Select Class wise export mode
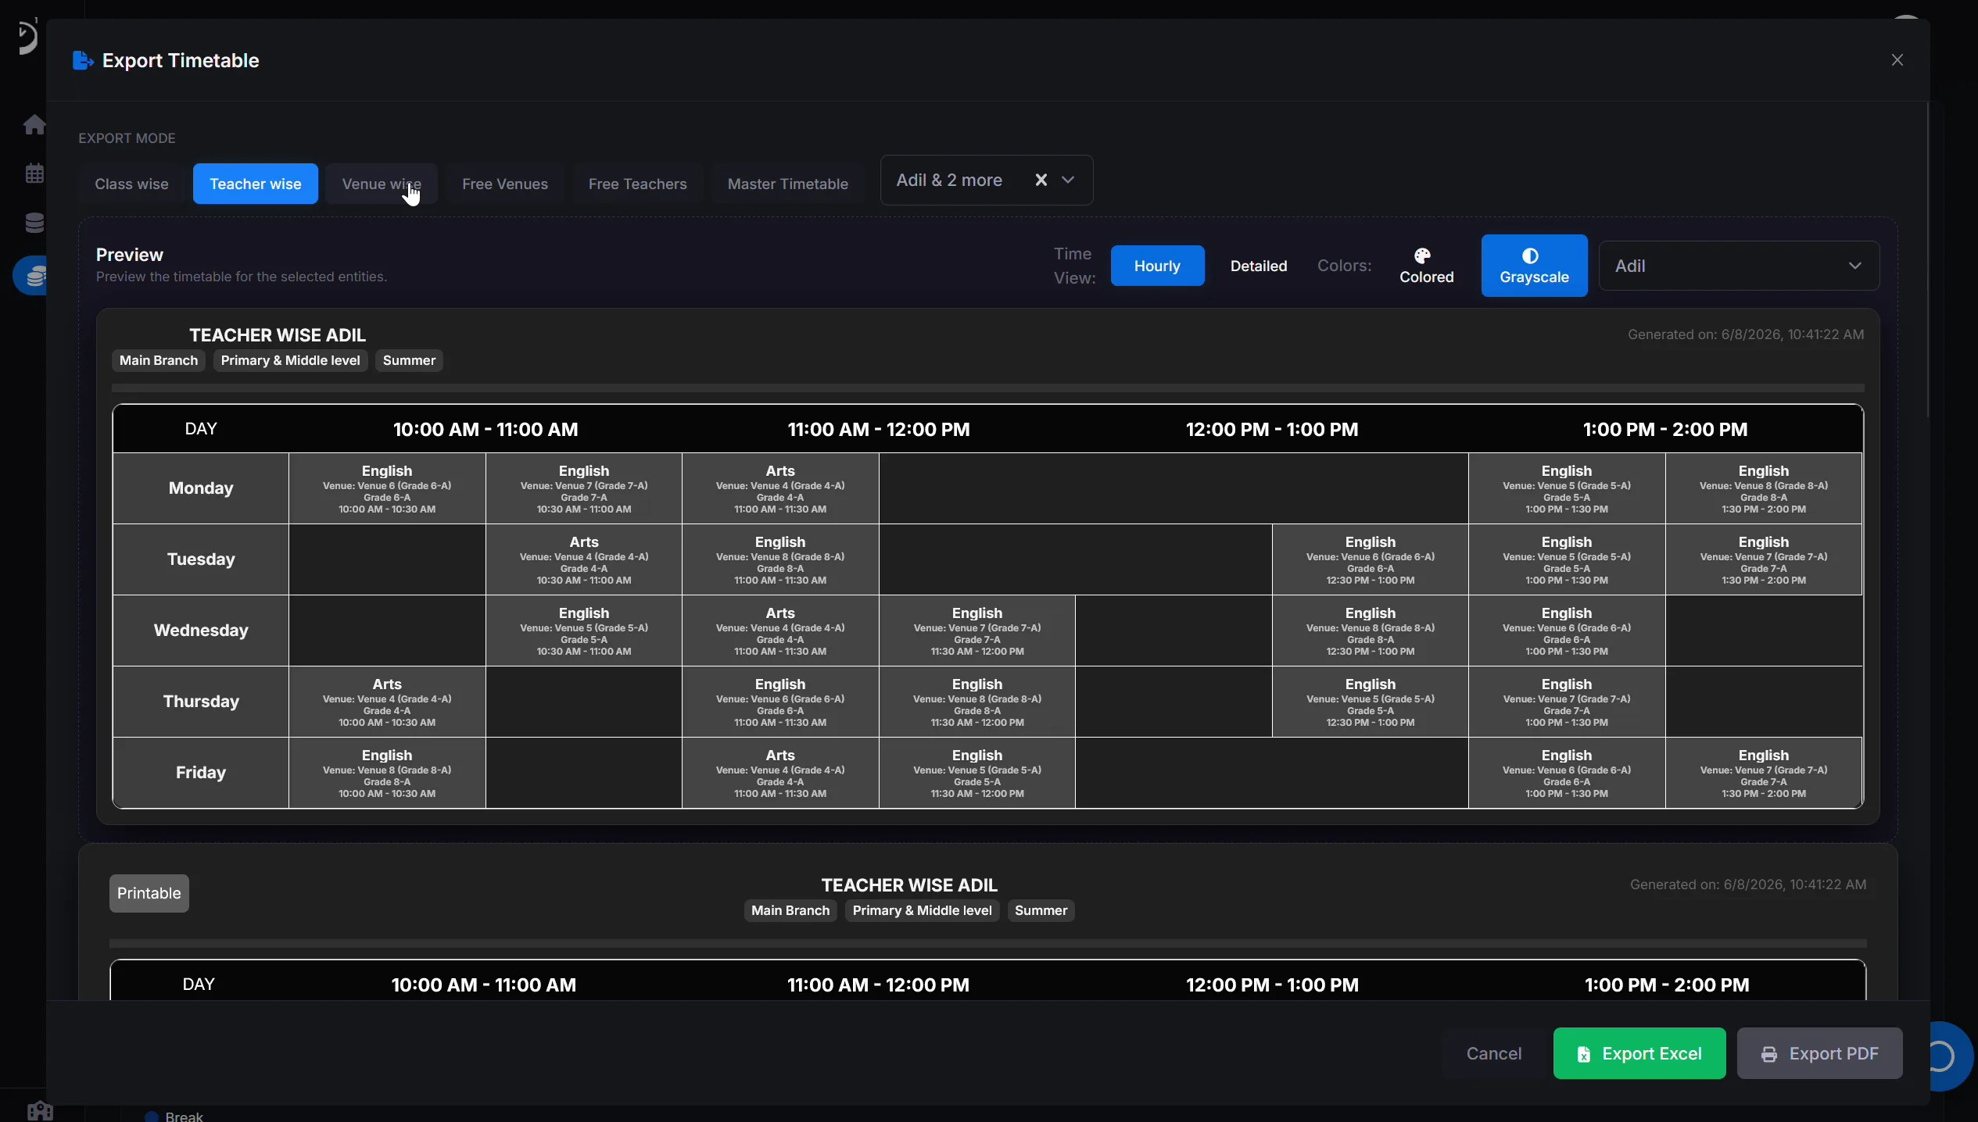Image resolution: width=1978 pixels, height=1122 pixels. click(131, 184)
